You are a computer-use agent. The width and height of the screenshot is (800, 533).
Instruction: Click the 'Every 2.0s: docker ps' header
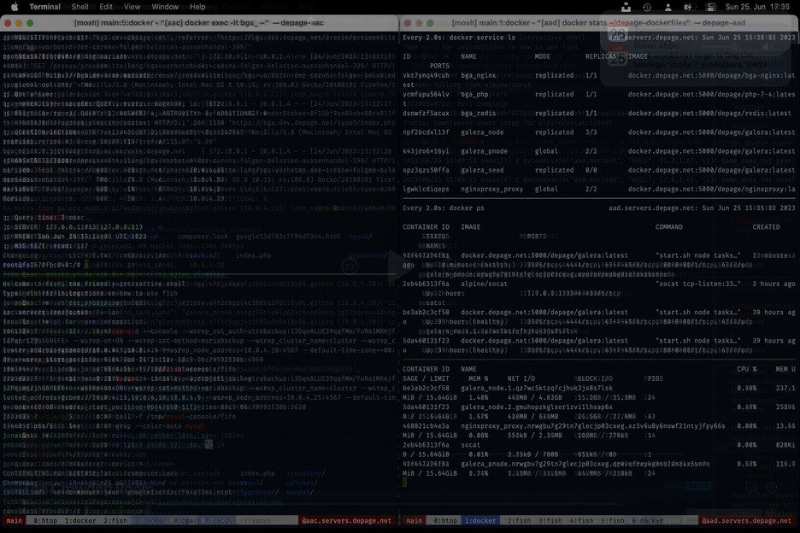point(443,208)
